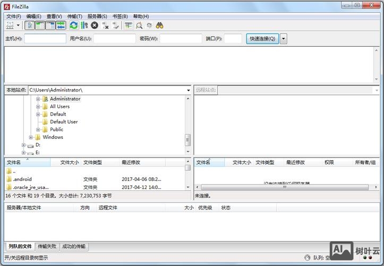Click the local file list scroll-down arrow
Screen dimensions: 384x266
188,187
